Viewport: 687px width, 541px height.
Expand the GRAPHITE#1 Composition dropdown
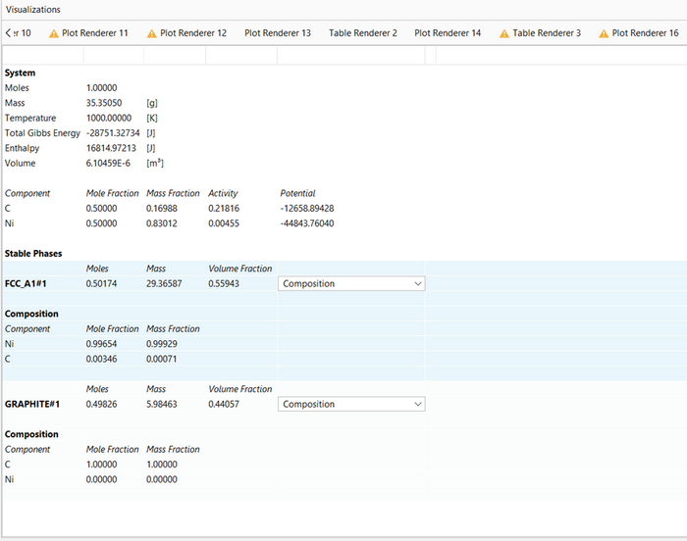point(351,404)
